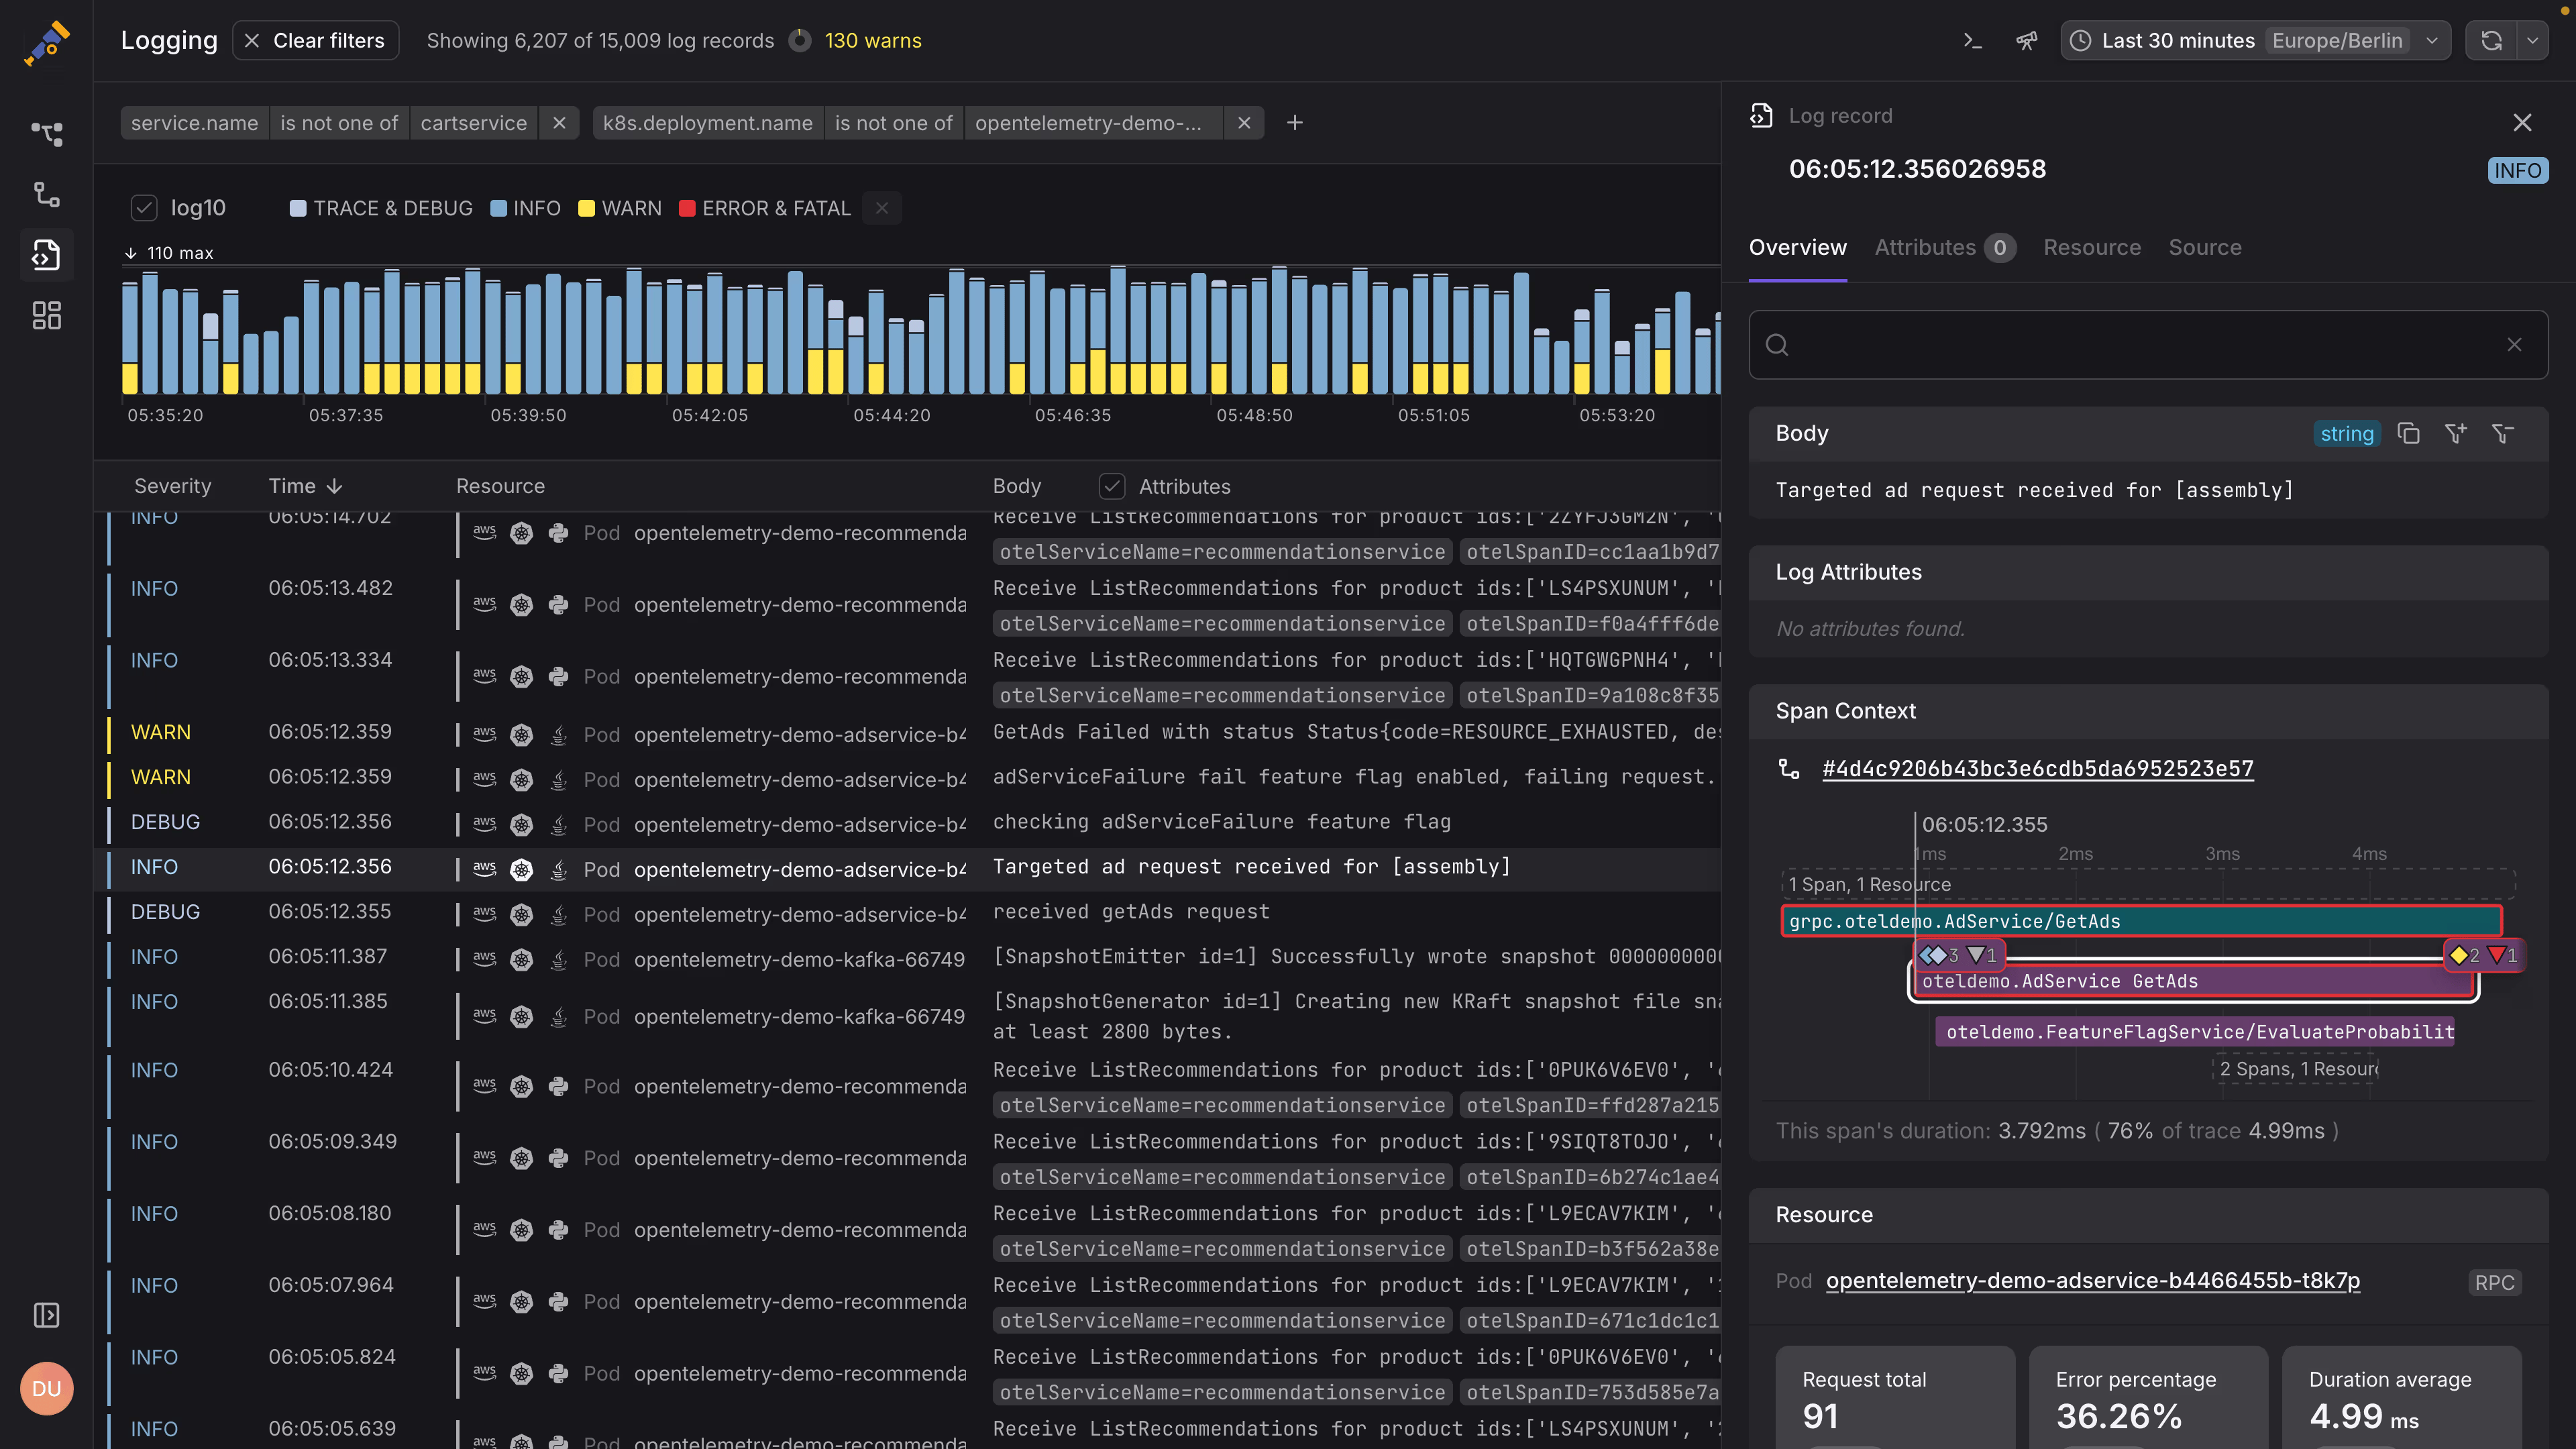Select the service map icon in sidebar
The width and height of the screenshot is (2576, 1449).
[46, 134]
